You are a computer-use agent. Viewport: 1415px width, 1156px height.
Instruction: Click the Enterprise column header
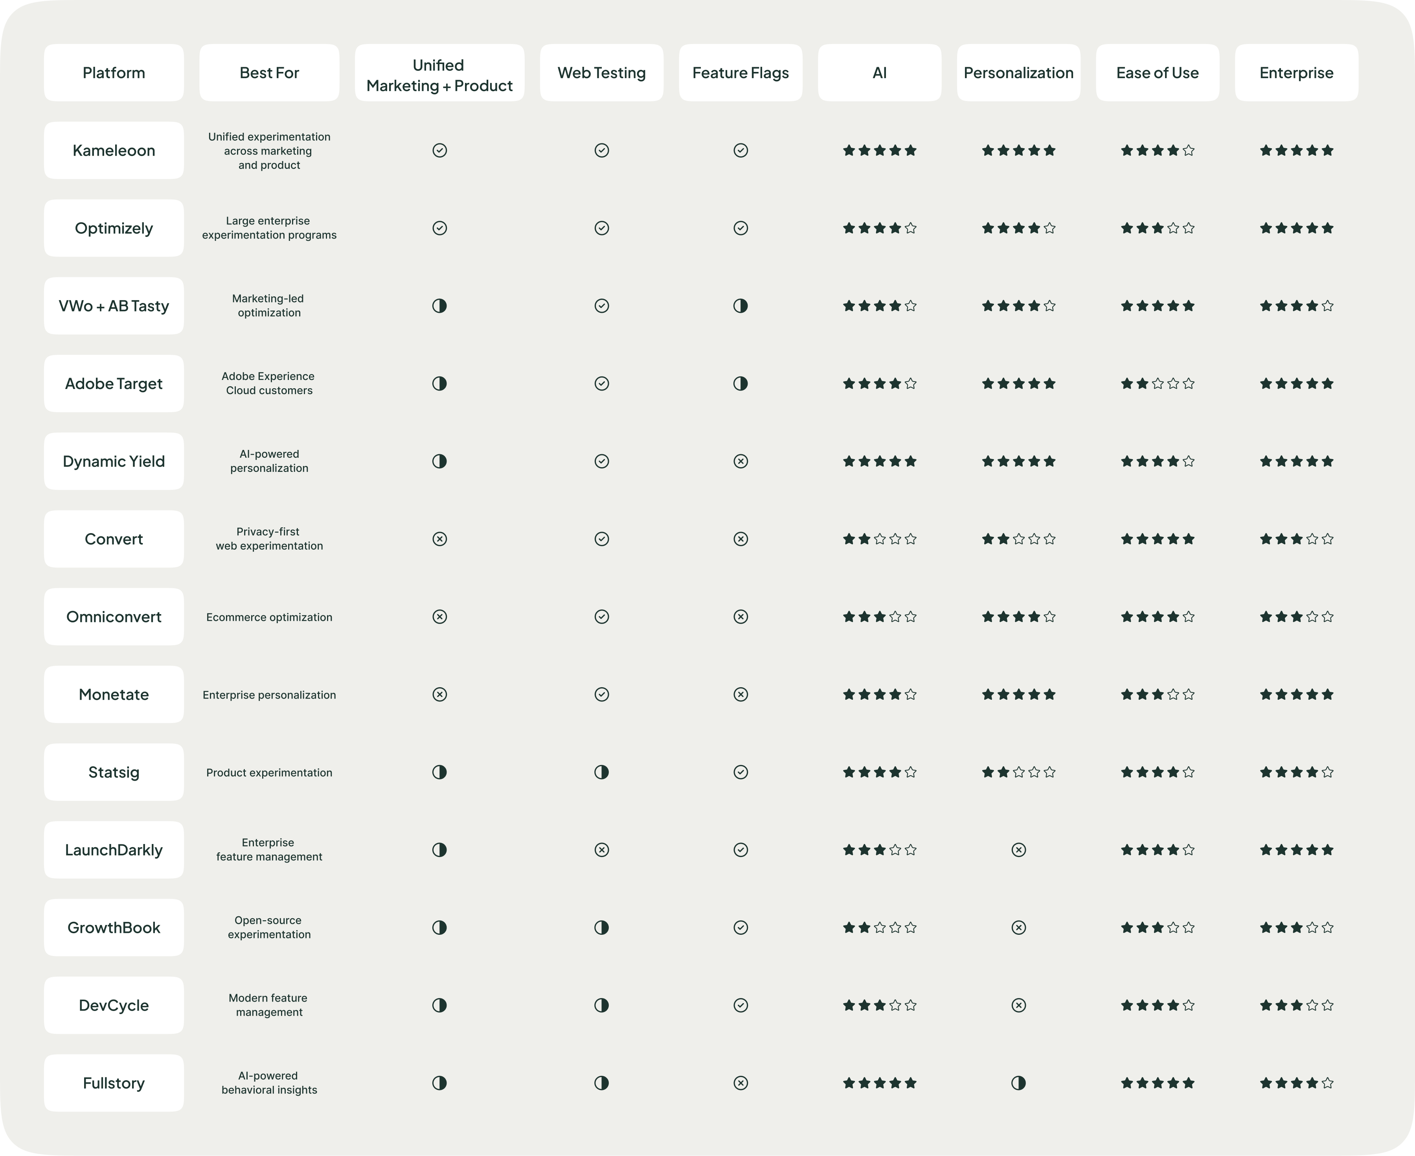pyautogui.click(x=1296, y=73)
